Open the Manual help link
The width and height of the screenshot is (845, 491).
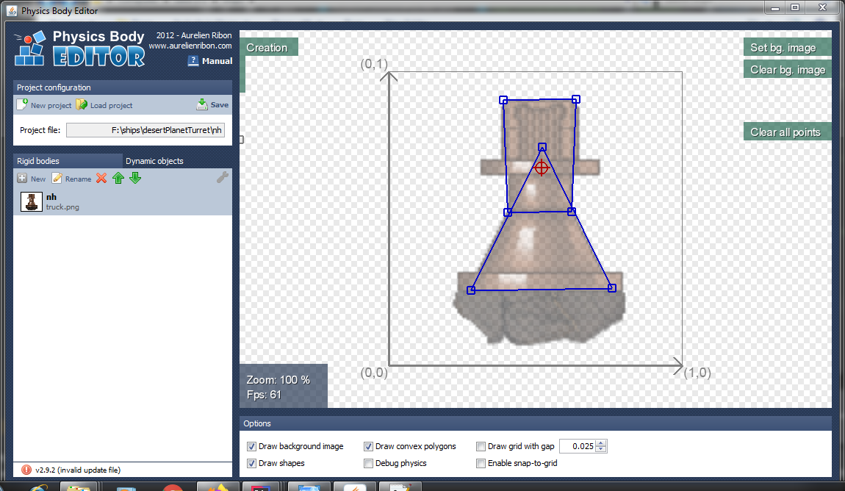pyautogui.click(x=210, y=61)
